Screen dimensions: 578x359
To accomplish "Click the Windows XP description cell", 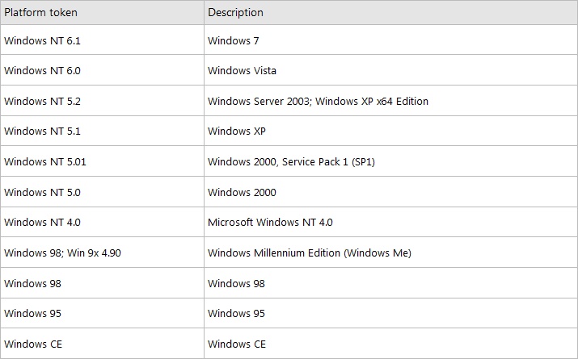I will click(x=390, y=131).
